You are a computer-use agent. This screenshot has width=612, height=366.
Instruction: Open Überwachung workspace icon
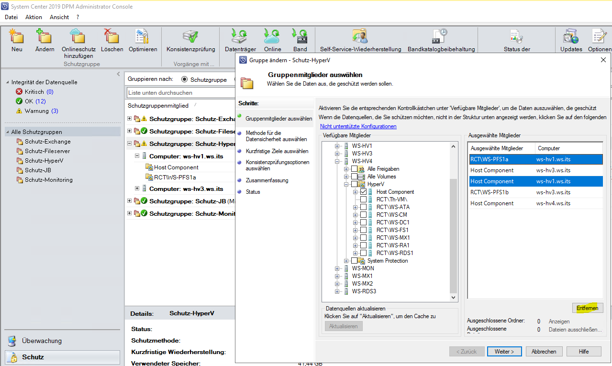[13, 341]
